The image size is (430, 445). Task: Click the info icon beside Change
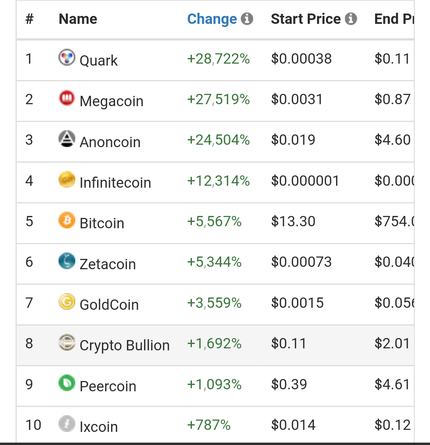[x=247, y=19]
